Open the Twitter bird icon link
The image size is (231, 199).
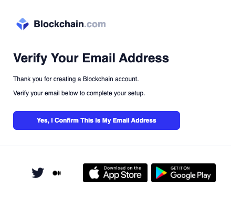[x=38, y=173]
